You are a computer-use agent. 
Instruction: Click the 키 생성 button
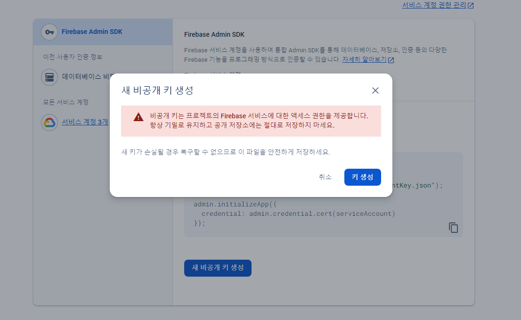tap(363, 177)
